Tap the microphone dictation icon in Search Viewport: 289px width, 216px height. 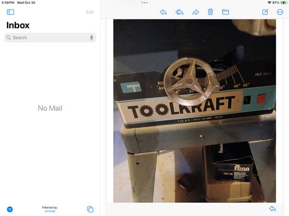92,37
